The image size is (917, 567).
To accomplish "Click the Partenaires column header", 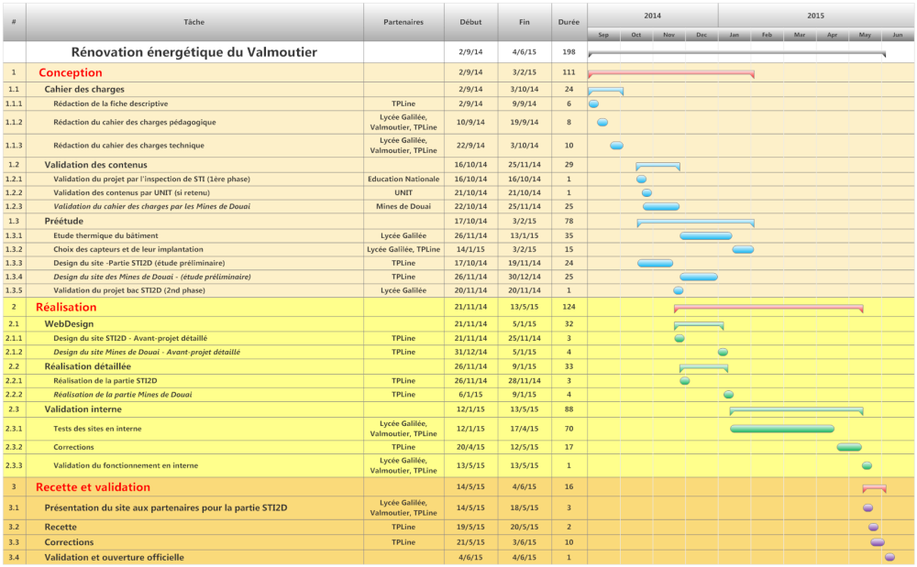I will point(403,21).
